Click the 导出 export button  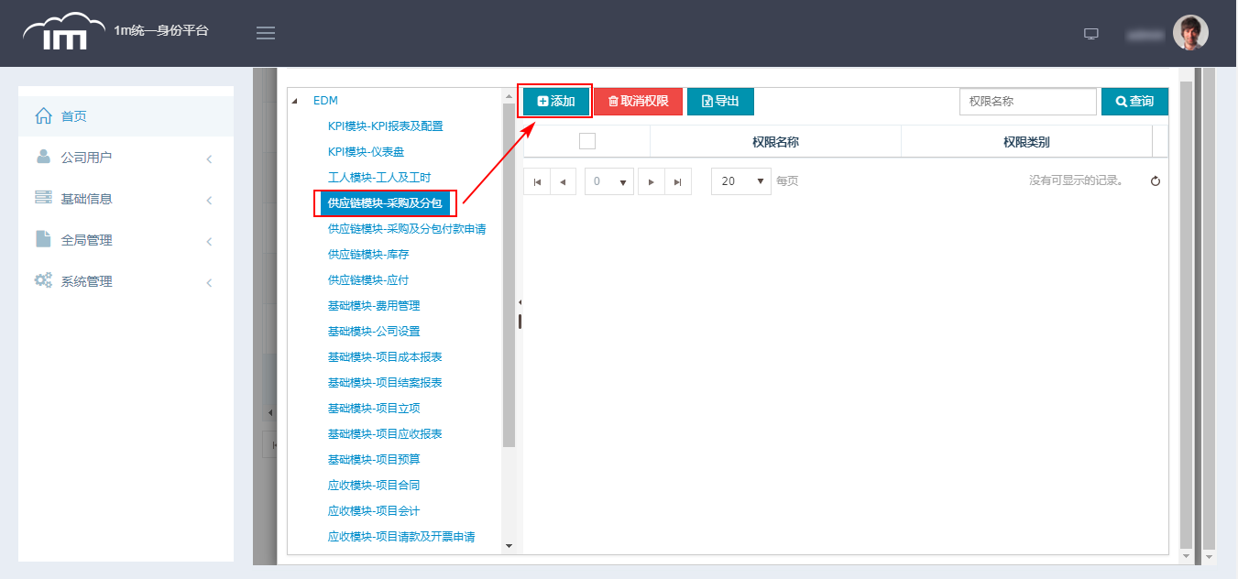pos(720,102)
